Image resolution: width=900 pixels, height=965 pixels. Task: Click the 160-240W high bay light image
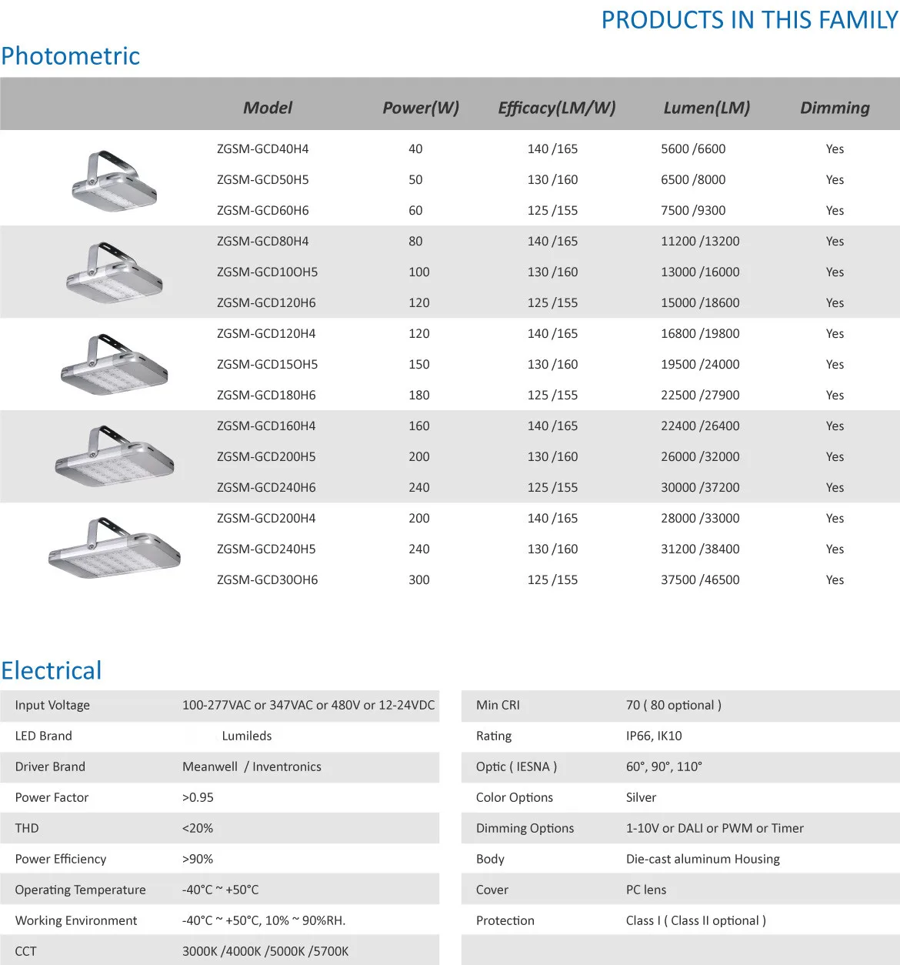(114, 456)
